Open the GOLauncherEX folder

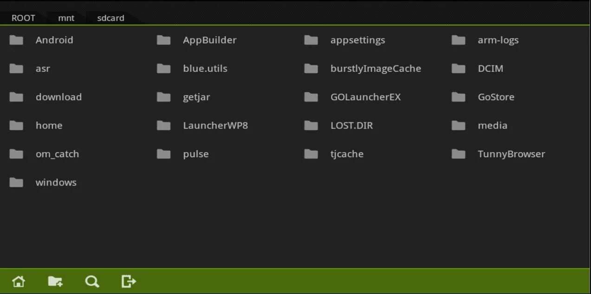click(365, 97)
